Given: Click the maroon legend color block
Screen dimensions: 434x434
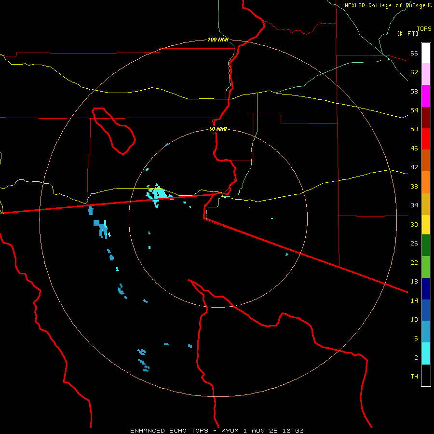Looking at the screenshot, I should pos(426,118).
